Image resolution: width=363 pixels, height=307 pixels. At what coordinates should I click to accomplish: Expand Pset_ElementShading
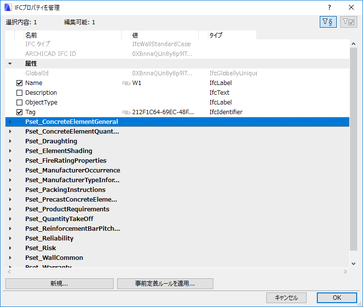[10, 151]
